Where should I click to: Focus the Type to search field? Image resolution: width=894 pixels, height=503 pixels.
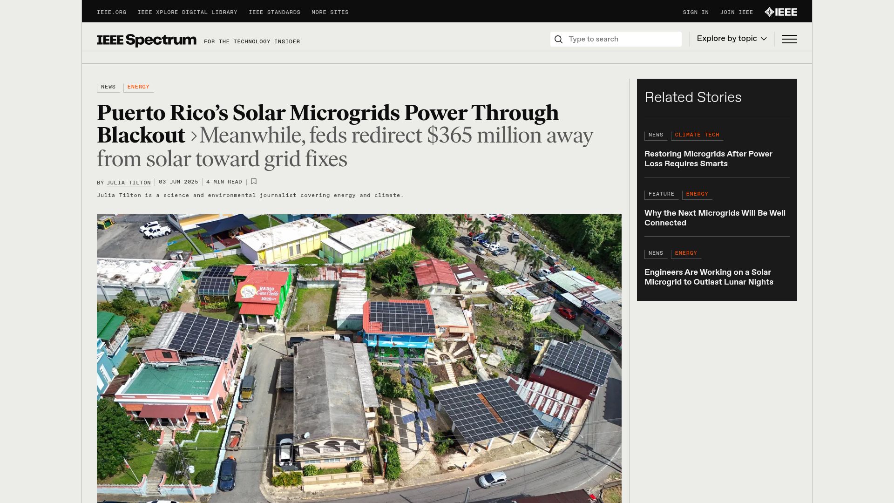click(616, 39)
